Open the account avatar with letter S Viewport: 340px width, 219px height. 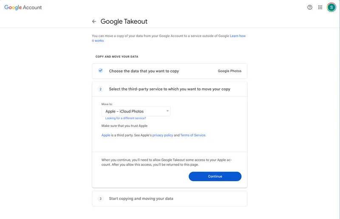coord(331,7)
